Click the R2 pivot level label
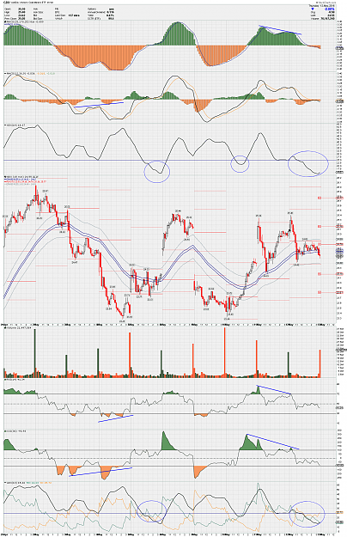 coord(320,198)
